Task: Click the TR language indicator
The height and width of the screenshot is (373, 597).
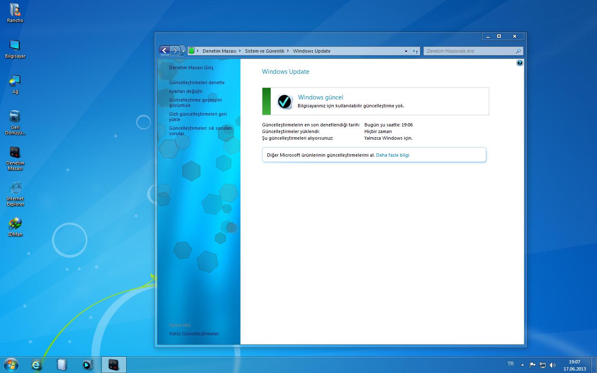Action: pos(510,364)
